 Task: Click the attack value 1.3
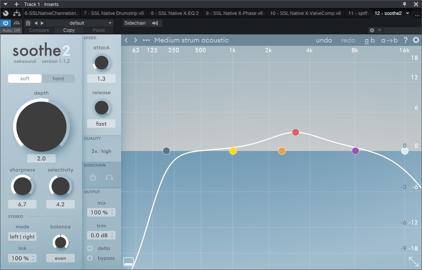101,79
